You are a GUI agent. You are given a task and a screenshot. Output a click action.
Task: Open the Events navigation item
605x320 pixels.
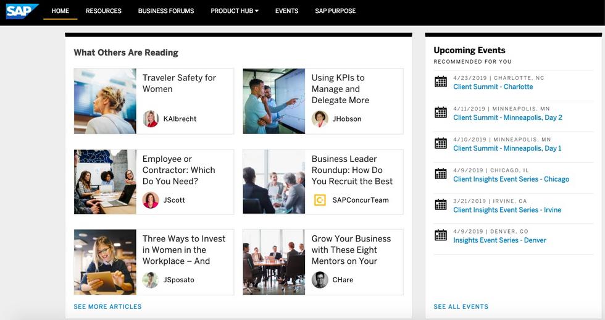coord(286,11)
